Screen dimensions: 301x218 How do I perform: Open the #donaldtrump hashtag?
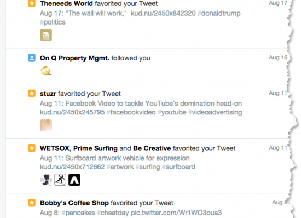click(x=219, y=13)
